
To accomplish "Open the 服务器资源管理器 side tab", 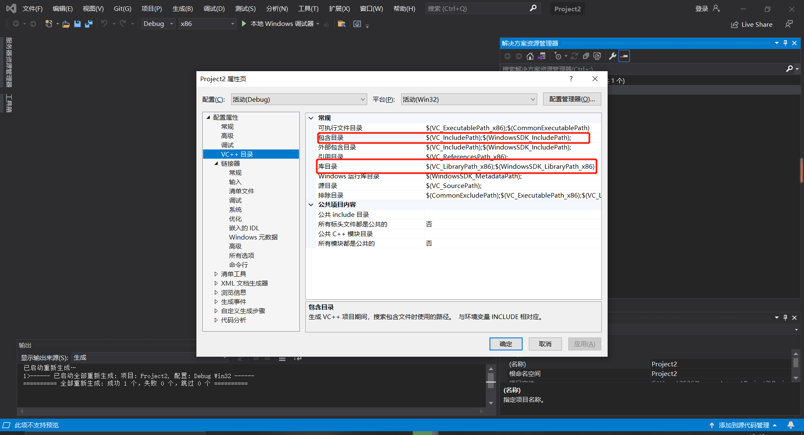I will coord(9,62).
